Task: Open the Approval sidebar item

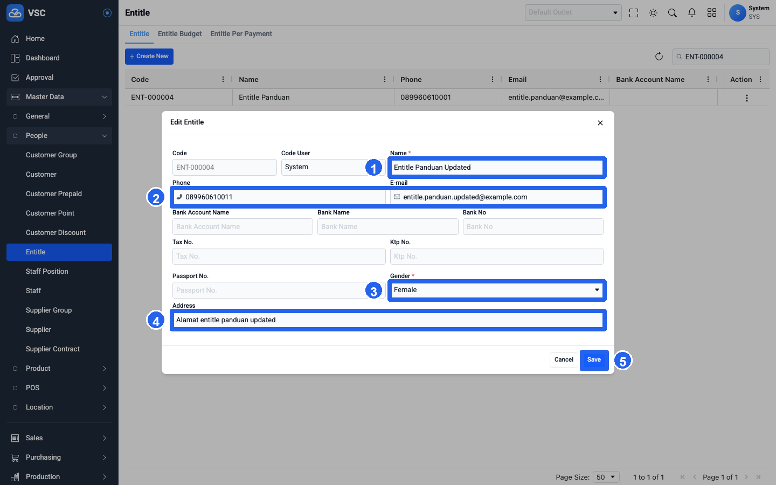Action: coord(59,78)
